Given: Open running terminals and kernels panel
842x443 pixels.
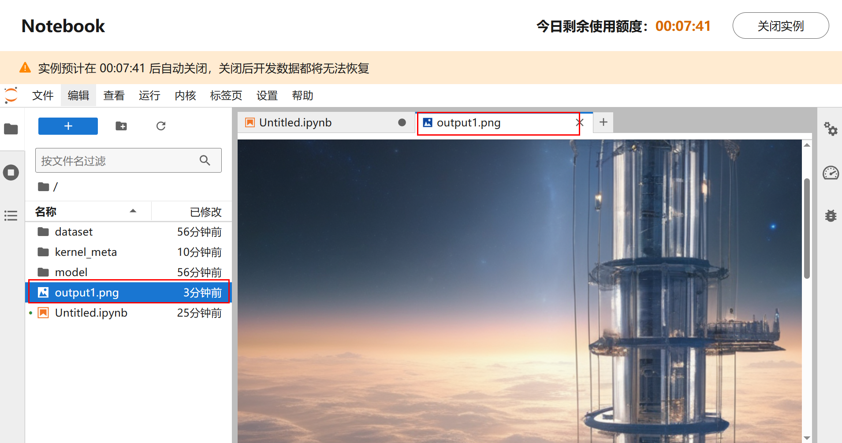Looking at the screenshot, I should point(11,172).
